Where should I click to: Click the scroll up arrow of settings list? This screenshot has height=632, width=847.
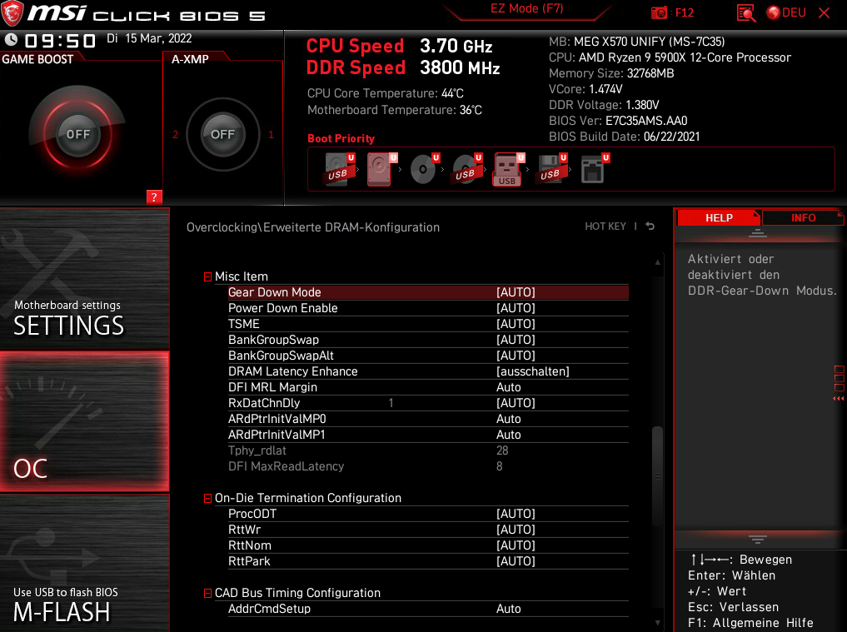point(657,262)
